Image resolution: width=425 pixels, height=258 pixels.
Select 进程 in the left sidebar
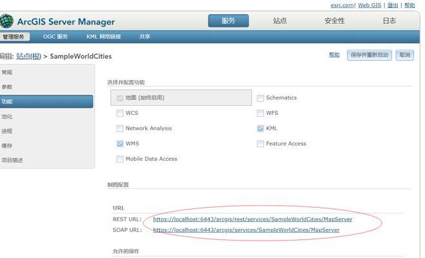pyautogui.click(x=7, y=131)
